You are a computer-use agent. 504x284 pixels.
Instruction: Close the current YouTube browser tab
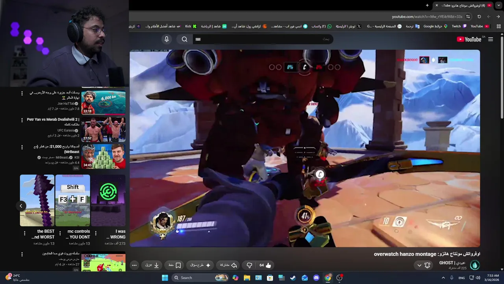tap(436, 5)
